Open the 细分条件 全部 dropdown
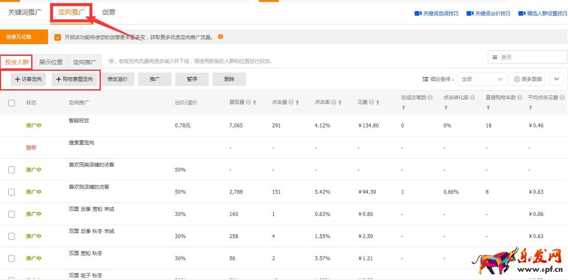This screenshot has width=568, height=280. point(482,79)
